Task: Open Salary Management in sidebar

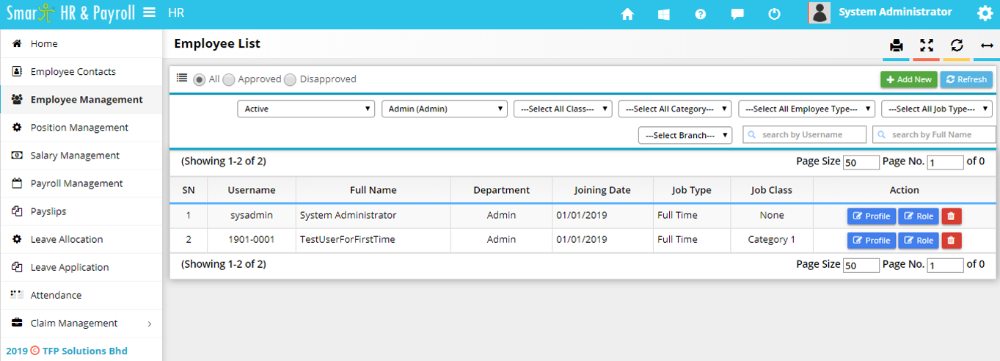Action: point(75,156)
